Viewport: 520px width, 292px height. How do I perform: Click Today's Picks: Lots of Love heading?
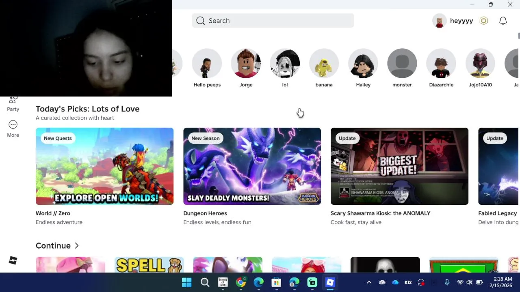pyautogui.click(x=87, y=109)
